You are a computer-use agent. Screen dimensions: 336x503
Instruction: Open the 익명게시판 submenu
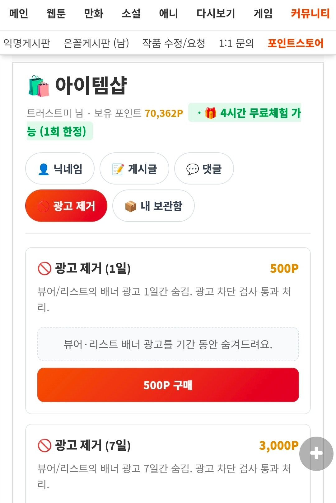27,43
